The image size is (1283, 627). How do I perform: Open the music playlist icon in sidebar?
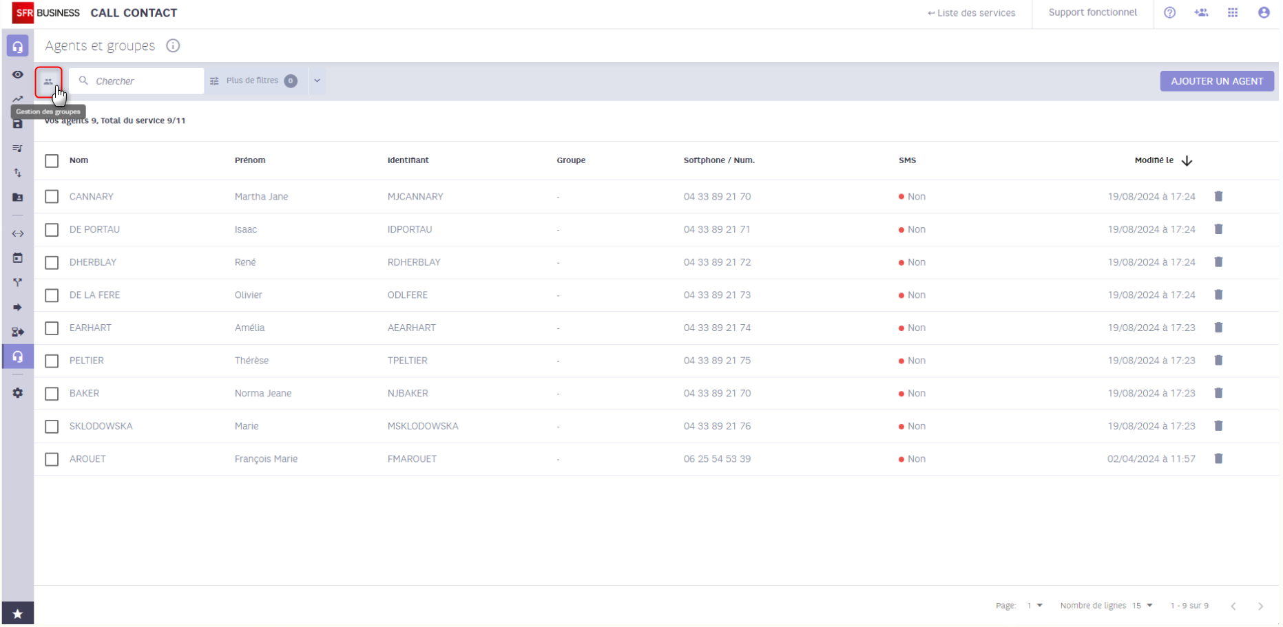18,148
